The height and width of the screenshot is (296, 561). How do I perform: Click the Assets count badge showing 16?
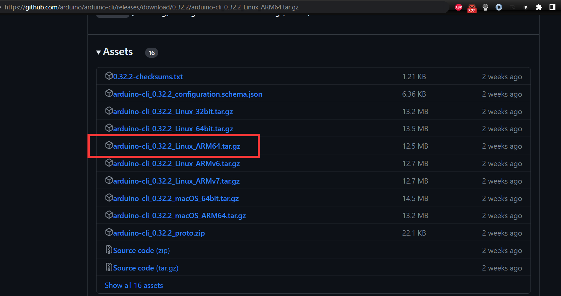pyautogui.click(x=151, y=53)
